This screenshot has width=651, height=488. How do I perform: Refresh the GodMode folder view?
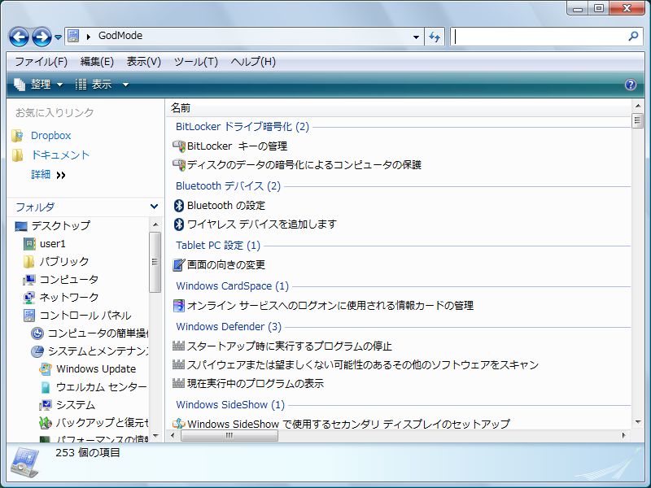(x=435, y=37)
